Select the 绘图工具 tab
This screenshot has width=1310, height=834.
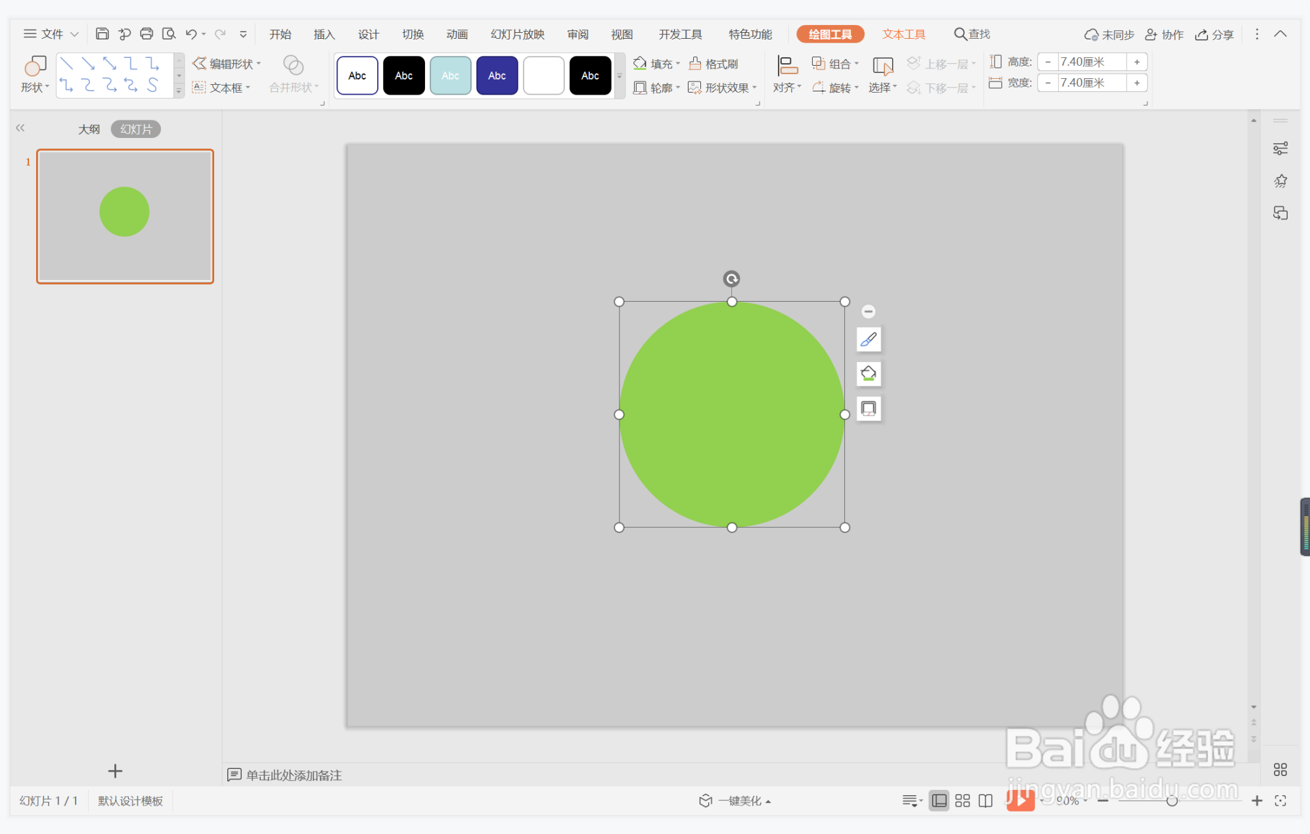tap(830, 34)
